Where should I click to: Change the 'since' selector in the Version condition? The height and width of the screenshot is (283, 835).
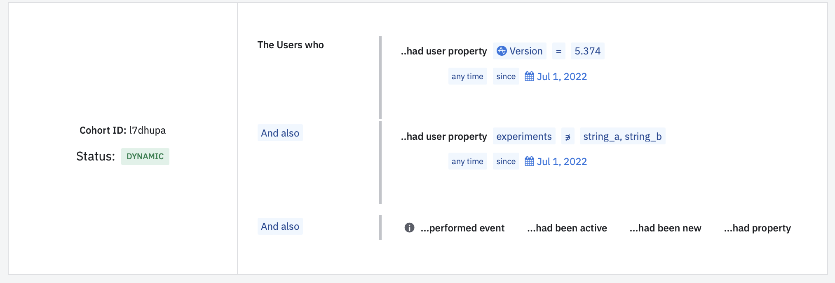coord(506,76)
